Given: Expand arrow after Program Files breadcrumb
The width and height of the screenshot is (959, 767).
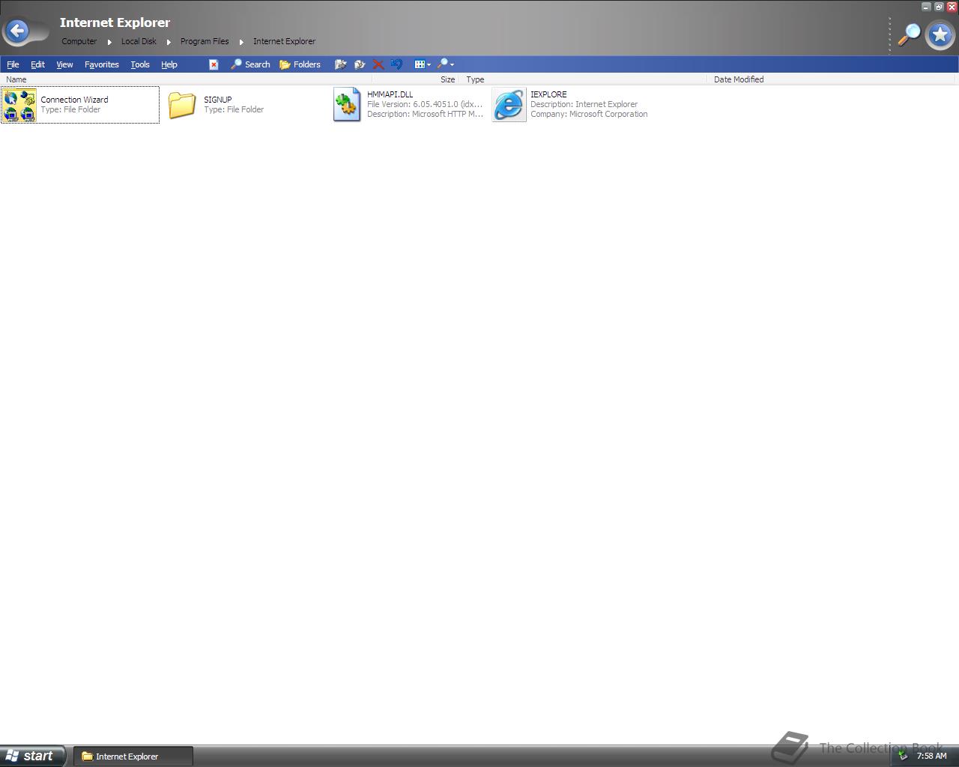Looking at the screenshot, I should (x=241, y=42).
